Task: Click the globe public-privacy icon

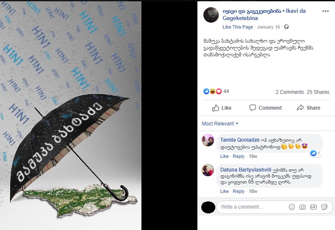Action: coord(286,26)
